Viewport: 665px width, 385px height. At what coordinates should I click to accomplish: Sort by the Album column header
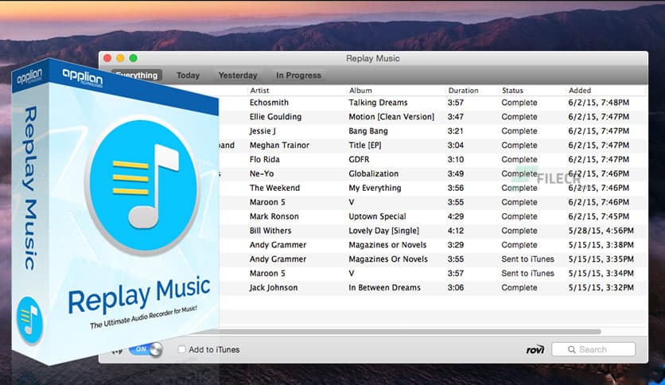pyautogui.click(x=360, y=91)
